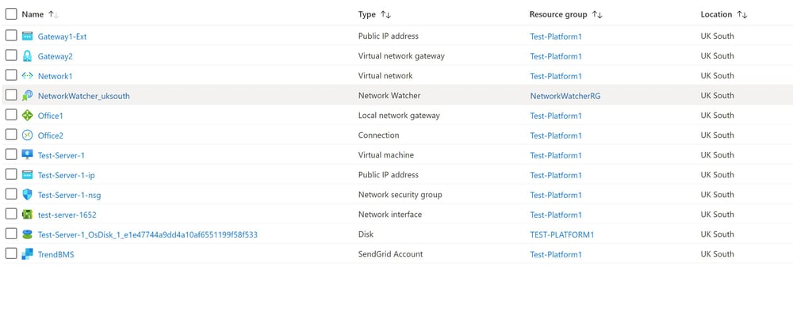Click the "Network Watcher" type cell
The image size is (793, 316).
pyautogui.click(x=389, y=95)
